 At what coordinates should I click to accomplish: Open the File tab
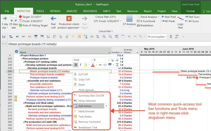click(7, 11)
